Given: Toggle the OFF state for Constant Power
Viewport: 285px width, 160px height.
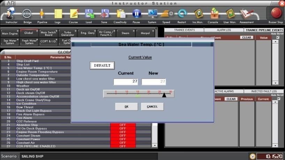Looking at the screenshot, I should [122, 139].
